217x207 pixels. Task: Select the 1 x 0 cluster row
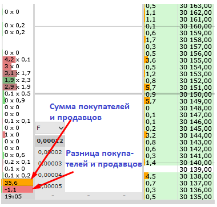(17, 135)
